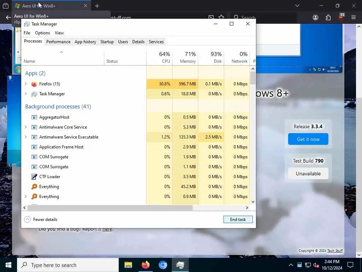Image resolution: width=362 pixels, height=272 pixels.
Task: Switch to the App history tab
Action: [85, 42]
